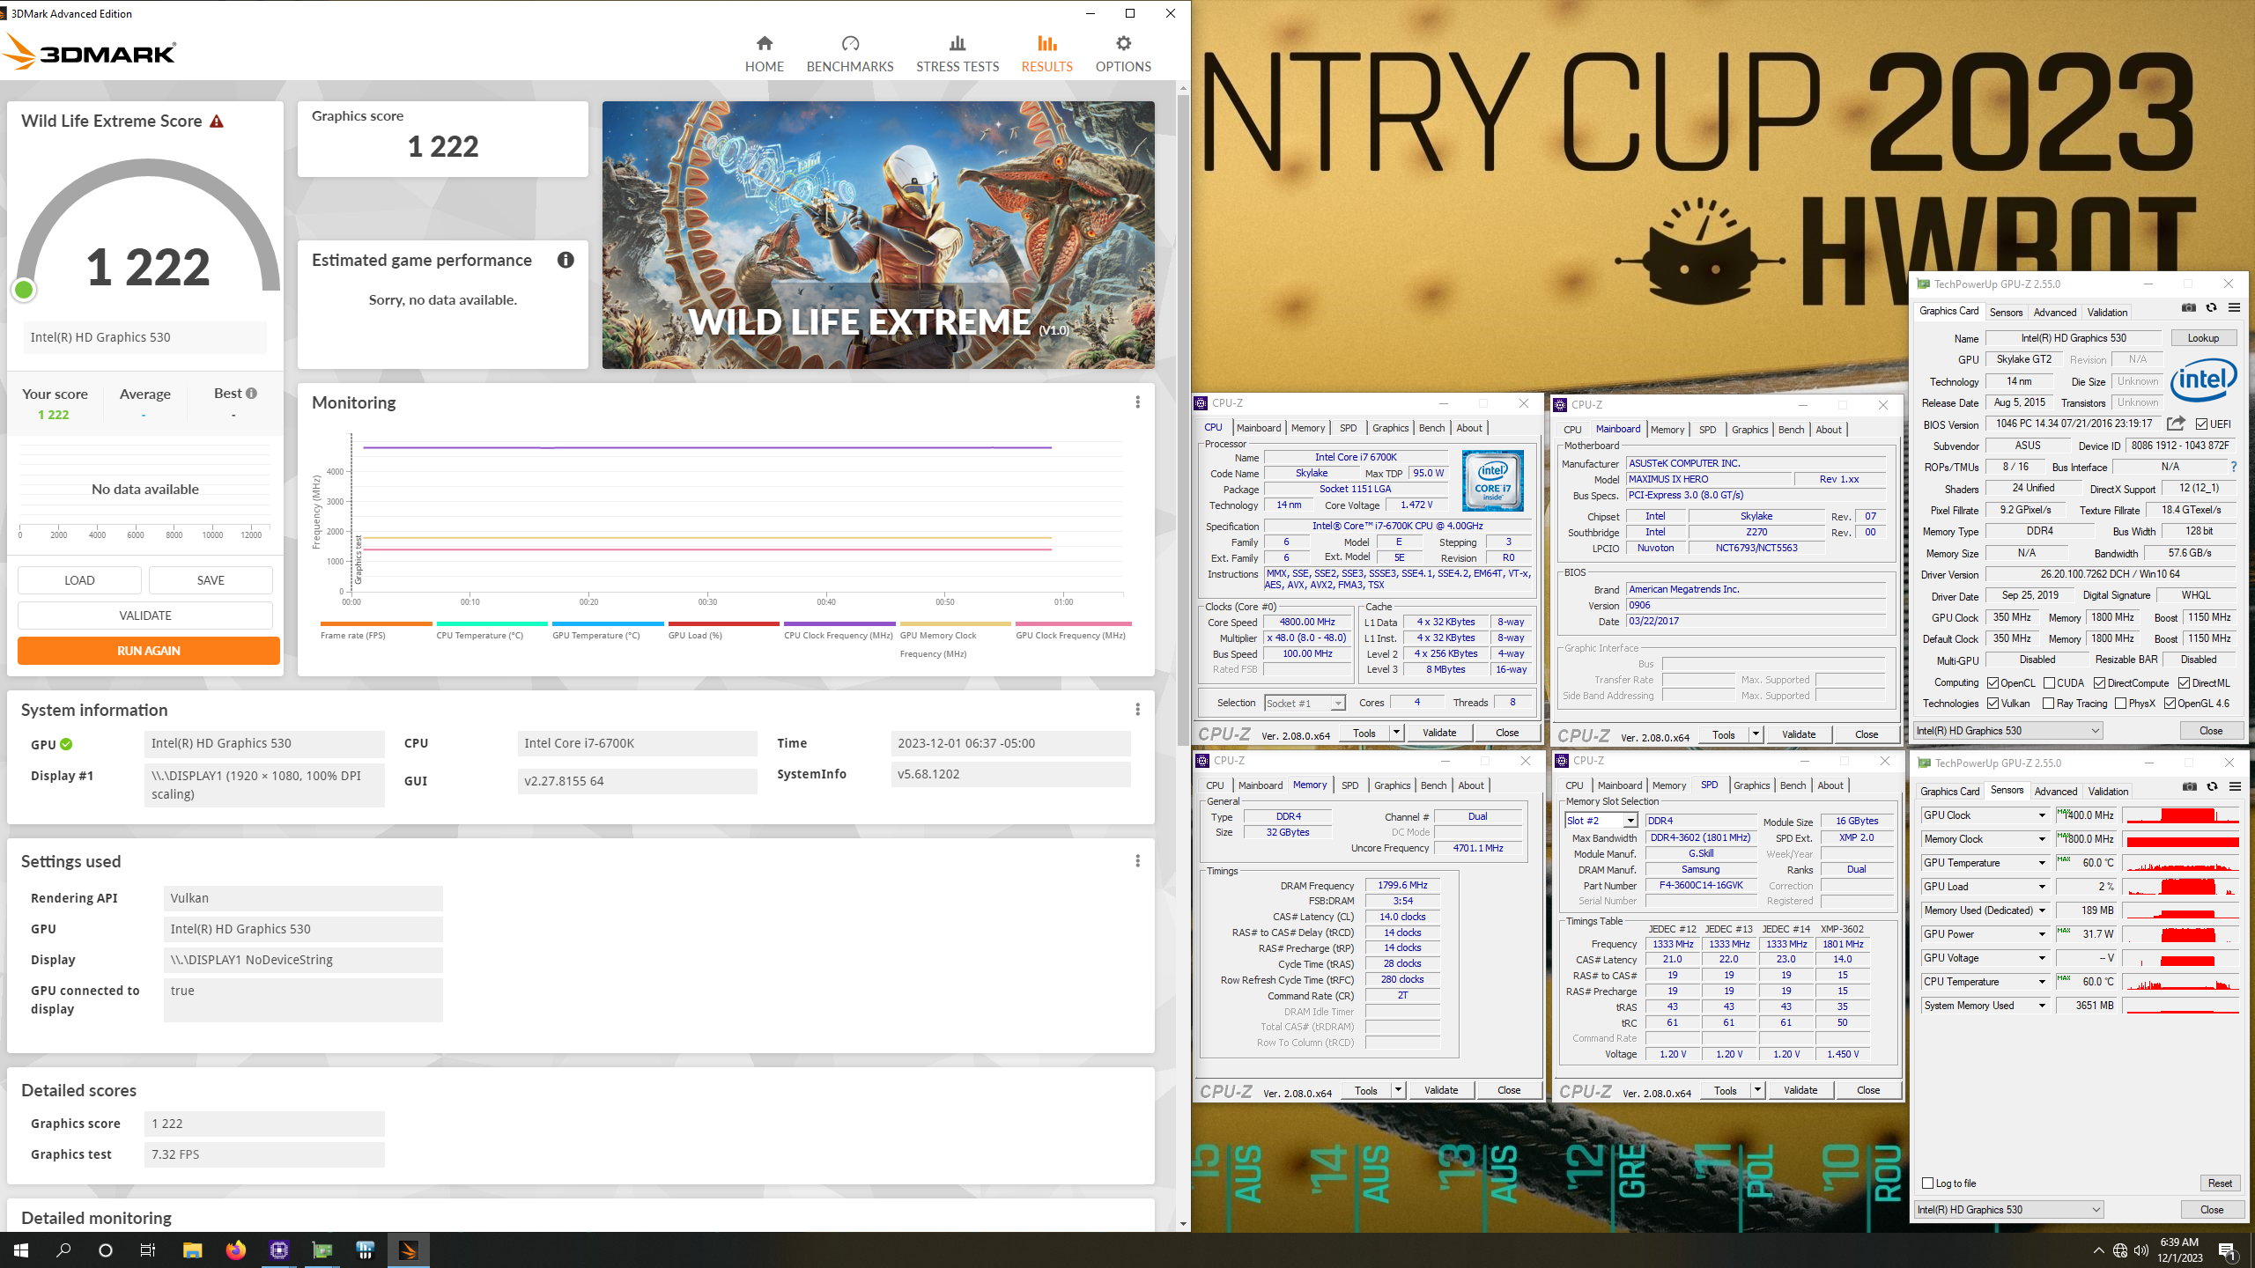This screenshot has width=2255, height=1268.
Task: Toggle the DirectCompute checkbox
Action: pyautogui.click(x=2099, y=683)
